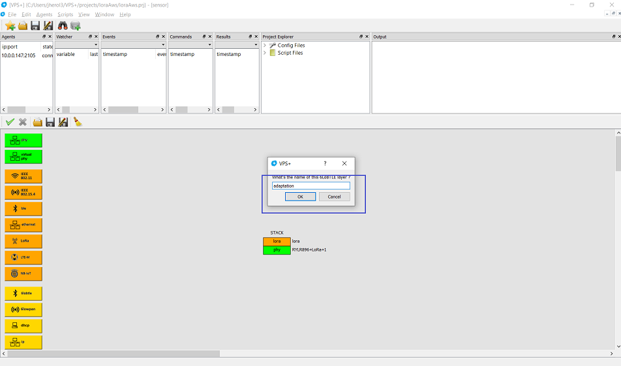Click the layer name text field
621x366 pixels.
310,186
